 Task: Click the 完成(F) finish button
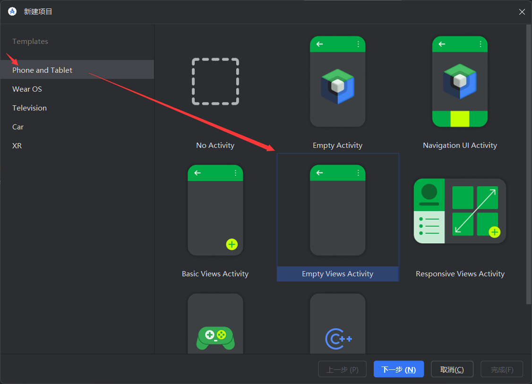click(502, 369)
